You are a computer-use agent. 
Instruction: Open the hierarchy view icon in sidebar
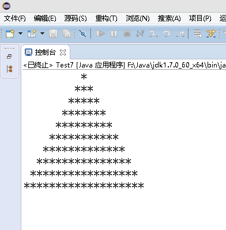coord(9,69)
